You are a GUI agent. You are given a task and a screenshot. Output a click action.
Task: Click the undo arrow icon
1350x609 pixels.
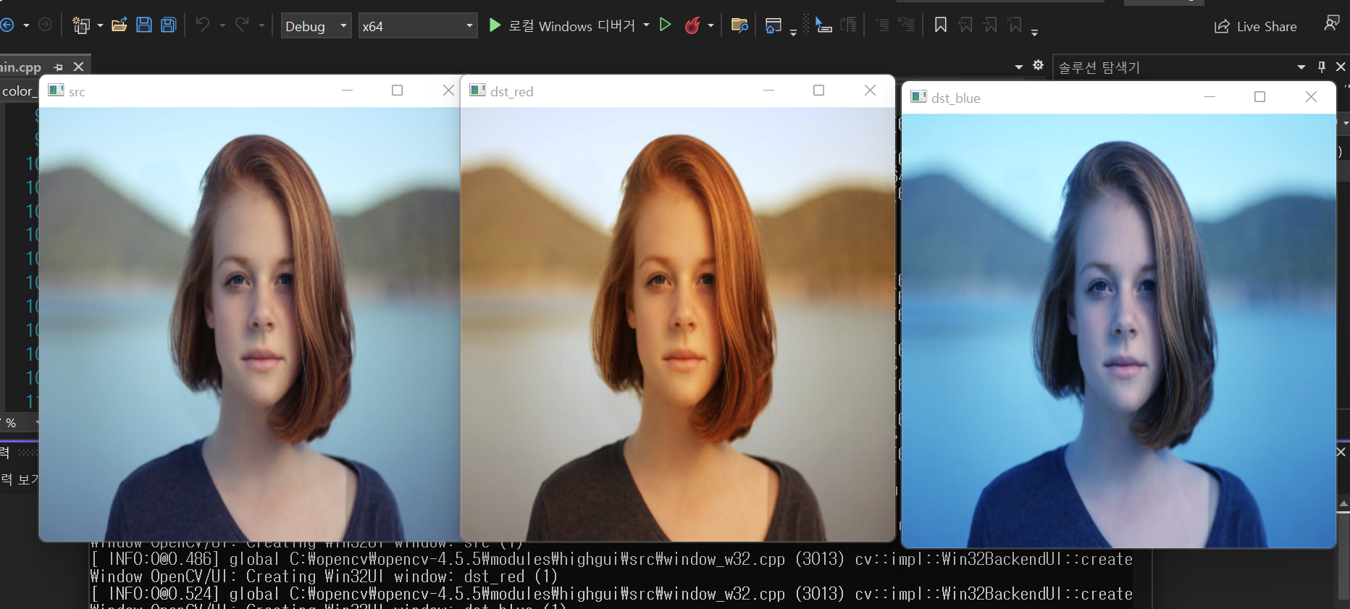point(203,25)
